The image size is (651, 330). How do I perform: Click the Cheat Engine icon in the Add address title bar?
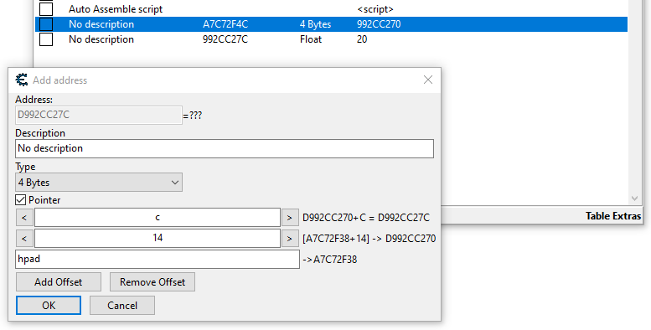click(22, 80)
